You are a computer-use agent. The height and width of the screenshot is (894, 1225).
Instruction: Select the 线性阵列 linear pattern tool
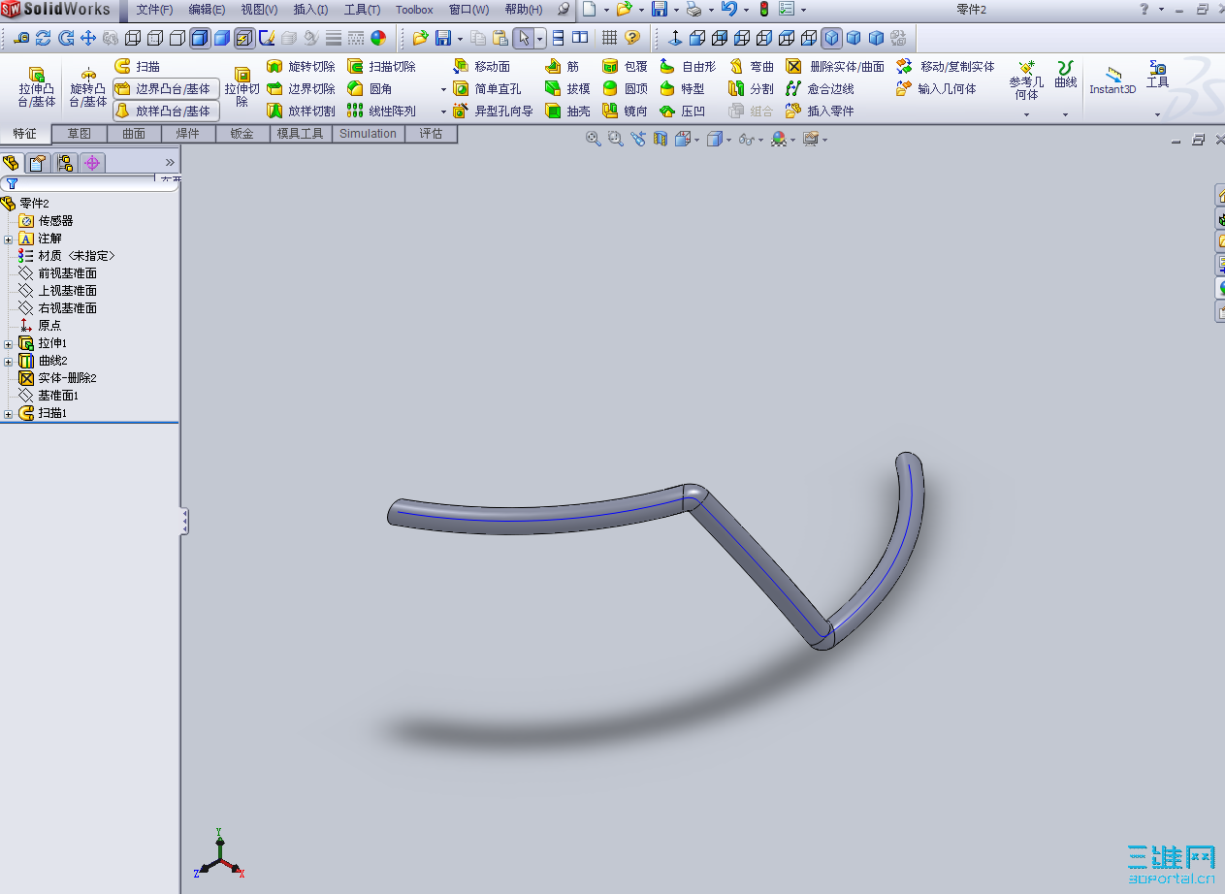pos(382,111)
